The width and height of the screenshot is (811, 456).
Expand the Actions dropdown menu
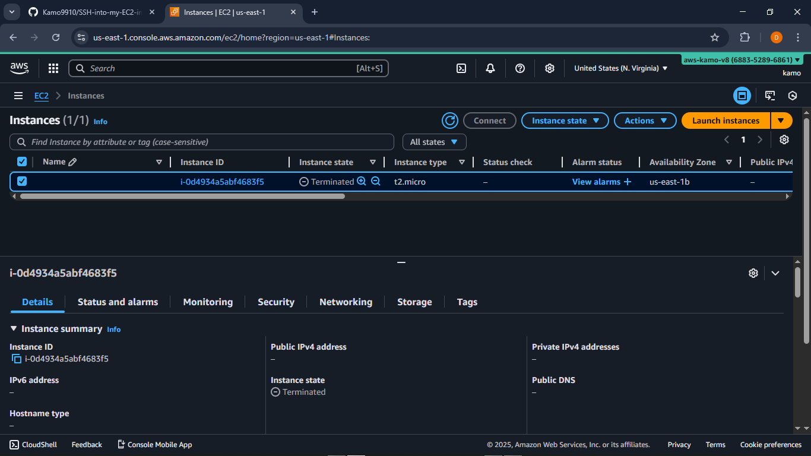[x=645, y=121]
